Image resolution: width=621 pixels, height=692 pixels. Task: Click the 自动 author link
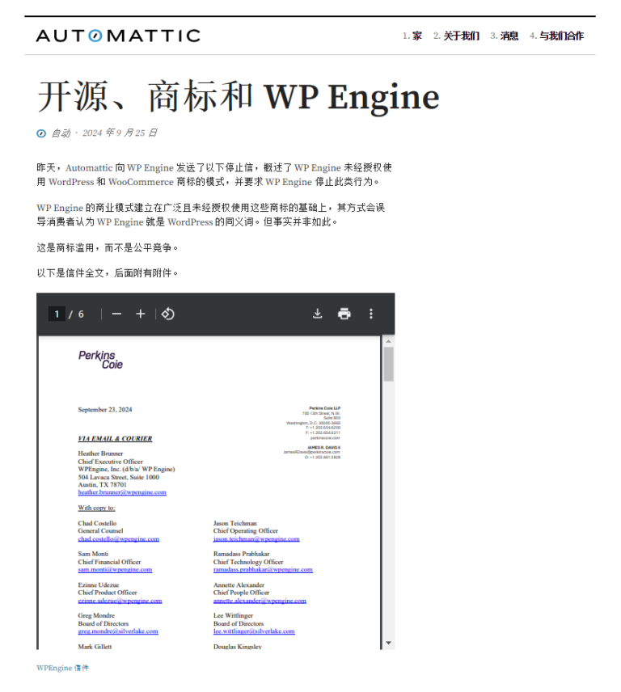pyautogui.click(x=61, y=133)
